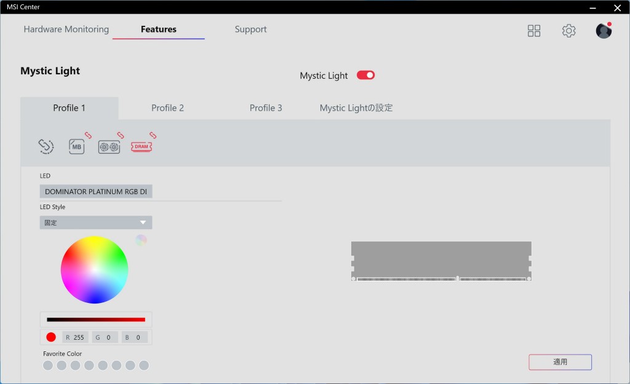Open the apps grid view icon
Viewport: 630px width, 384px height.
tap(534, 31)
